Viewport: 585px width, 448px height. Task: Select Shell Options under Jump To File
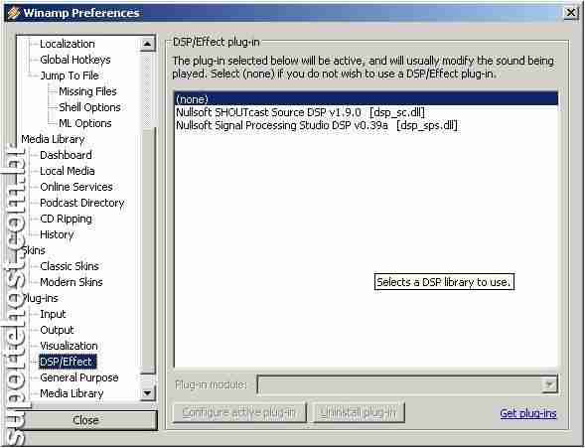89,107
